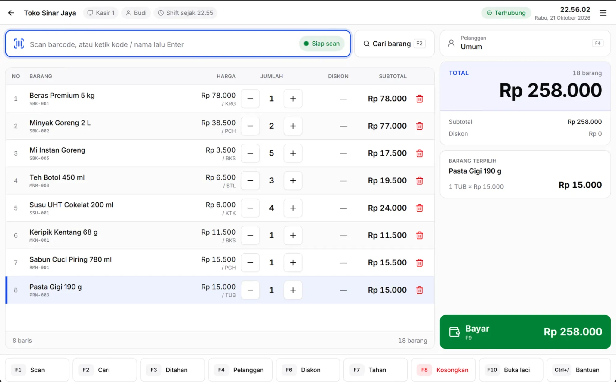Delete Beras Premium 5 kg row
616x382 pixels.
point(420,99)
